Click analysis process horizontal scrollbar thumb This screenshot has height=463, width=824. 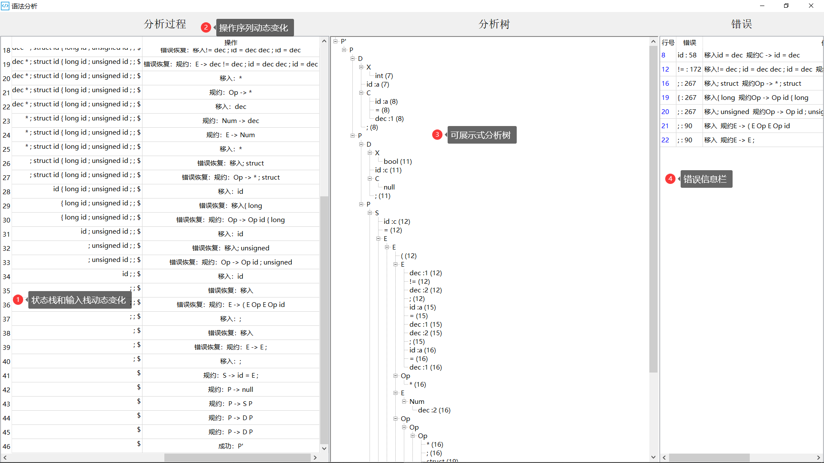click(237, 458)
